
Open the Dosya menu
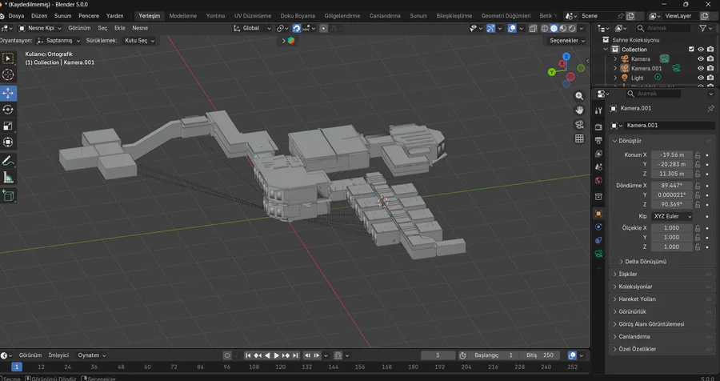17,16
